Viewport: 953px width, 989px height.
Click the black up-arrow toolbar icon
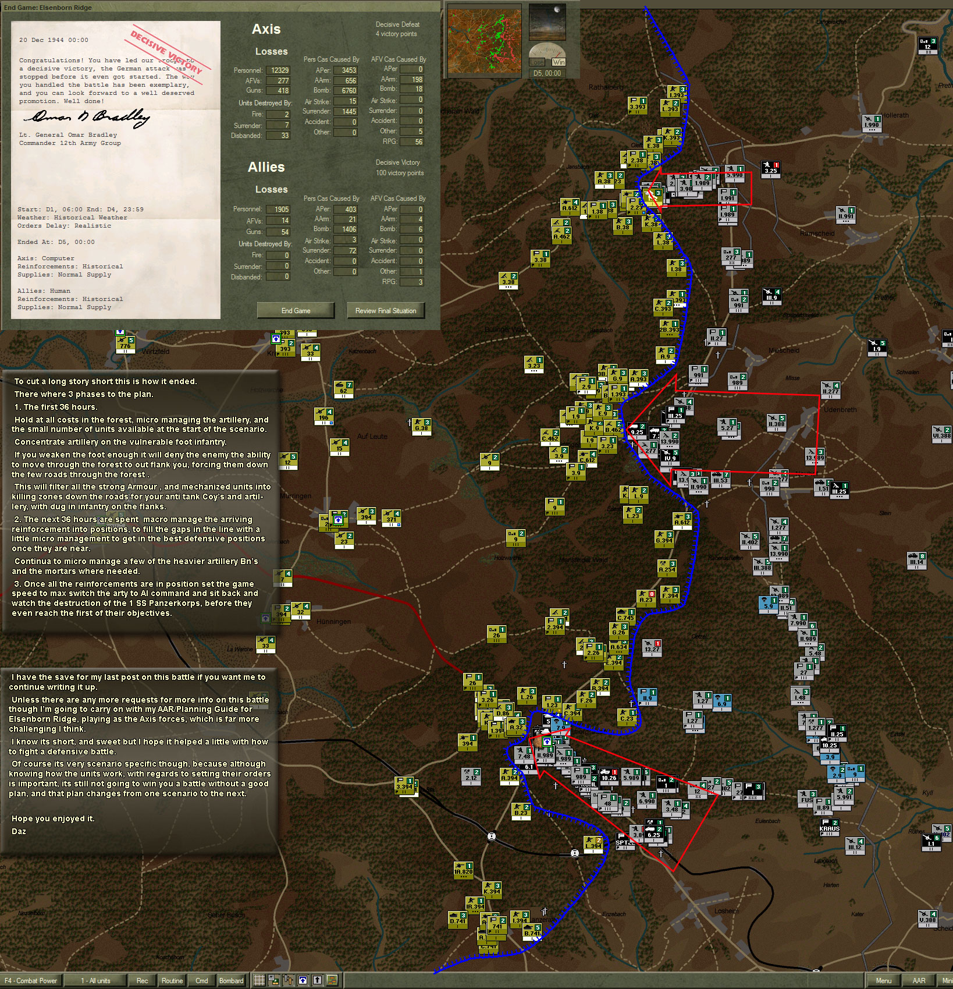coord(318,980)
